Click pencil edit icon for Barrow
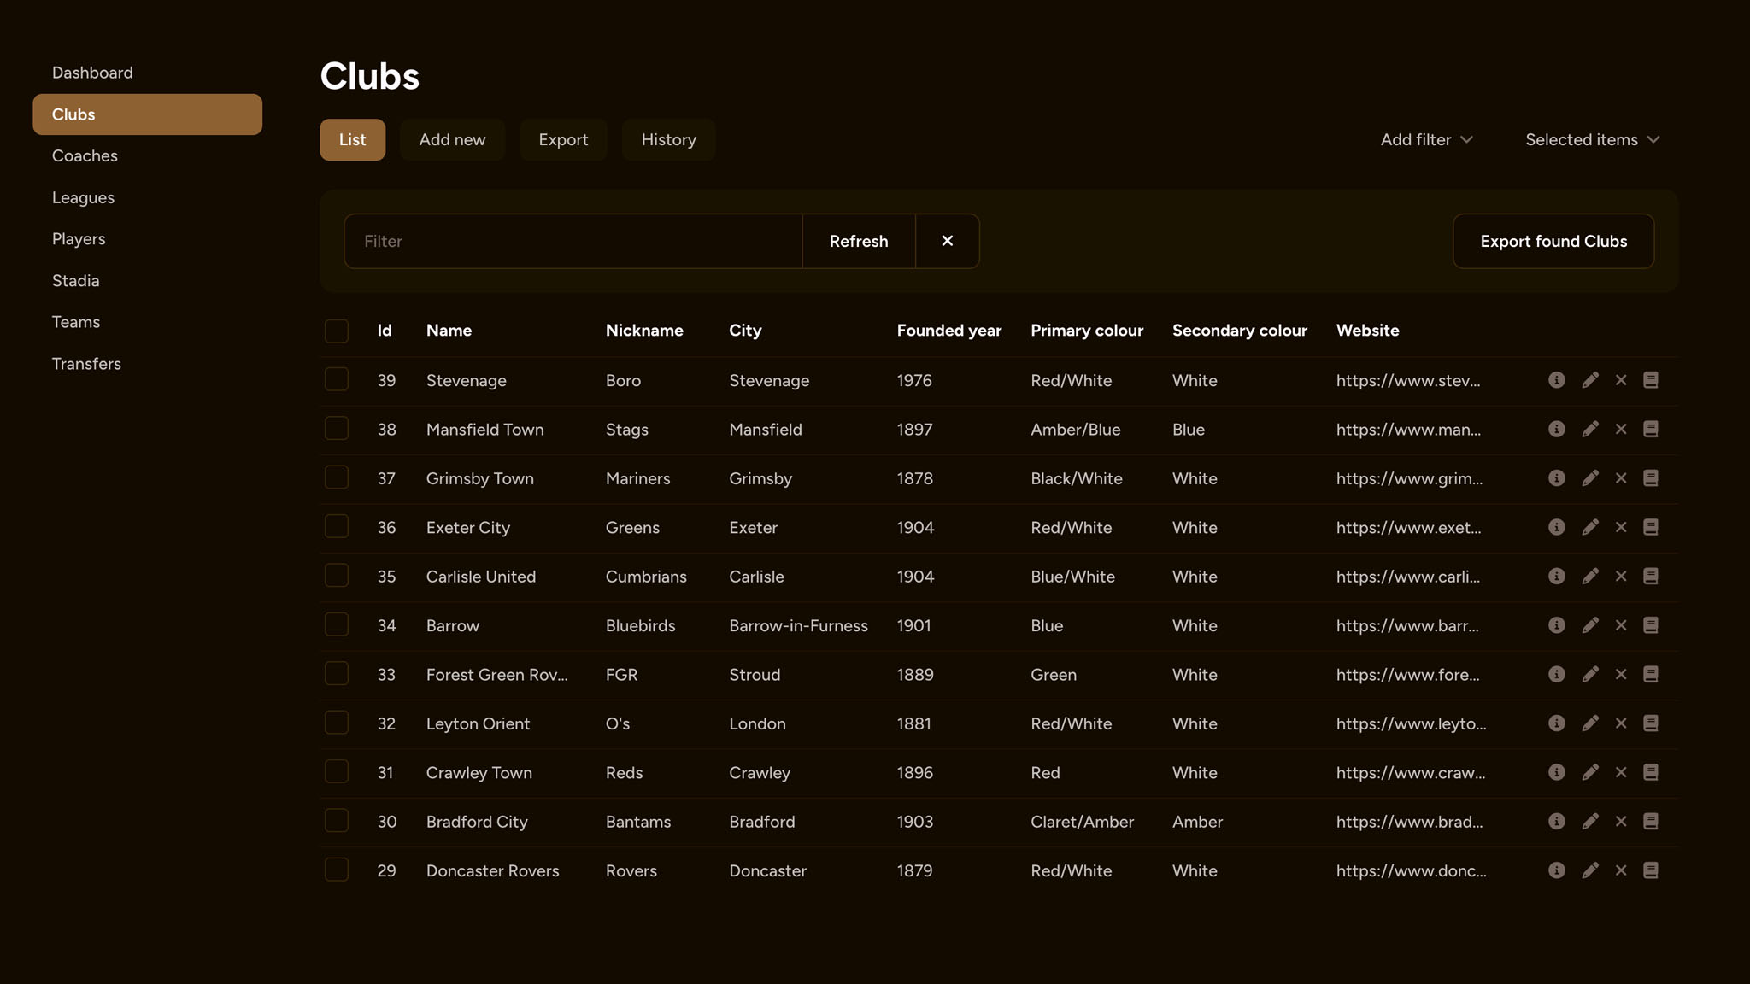Image resolution: width=1750 pixels, height=984 pixels. tap(1589, 625)
